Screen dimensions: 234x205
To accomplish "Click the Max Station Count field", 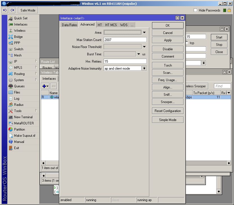I will click(x=125, y=40).
